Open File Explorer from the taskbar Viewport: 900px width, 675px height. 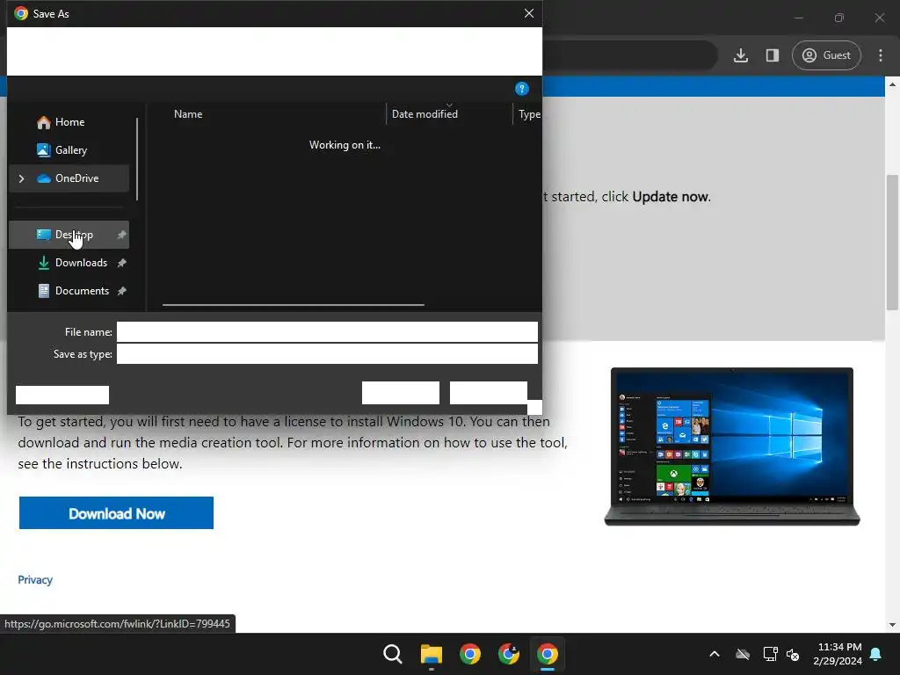pyautogui.click(x=431, y=654)
